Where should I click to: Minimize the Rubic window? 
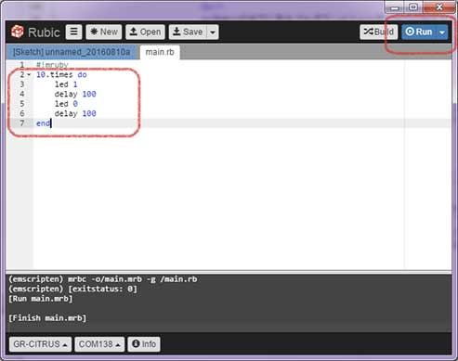pos(395,7)
